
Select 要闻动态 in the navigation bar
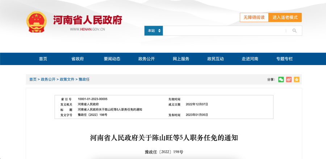(112, 59)
